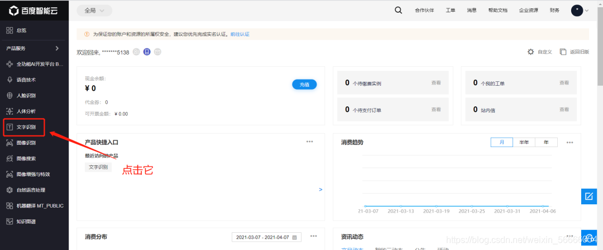Click 查看 for 个待支付订单
The image size is (603, 250).
(436, 109)
